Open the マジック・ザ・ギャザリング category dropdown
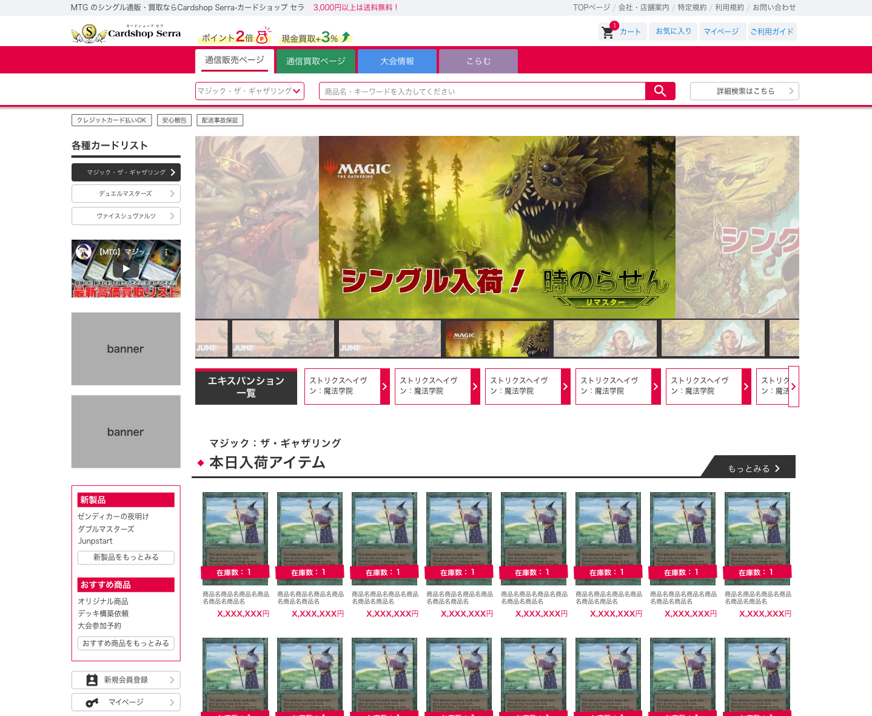 point(250,91)
